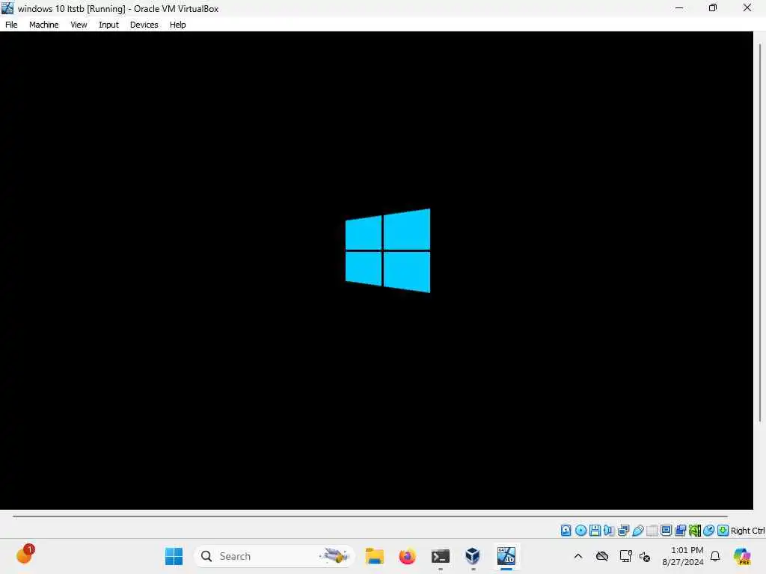Image resolution: width=766 pixels, height=574 pixels.
Task: Click the hard disk activity indicator
Action: point(566,531)
